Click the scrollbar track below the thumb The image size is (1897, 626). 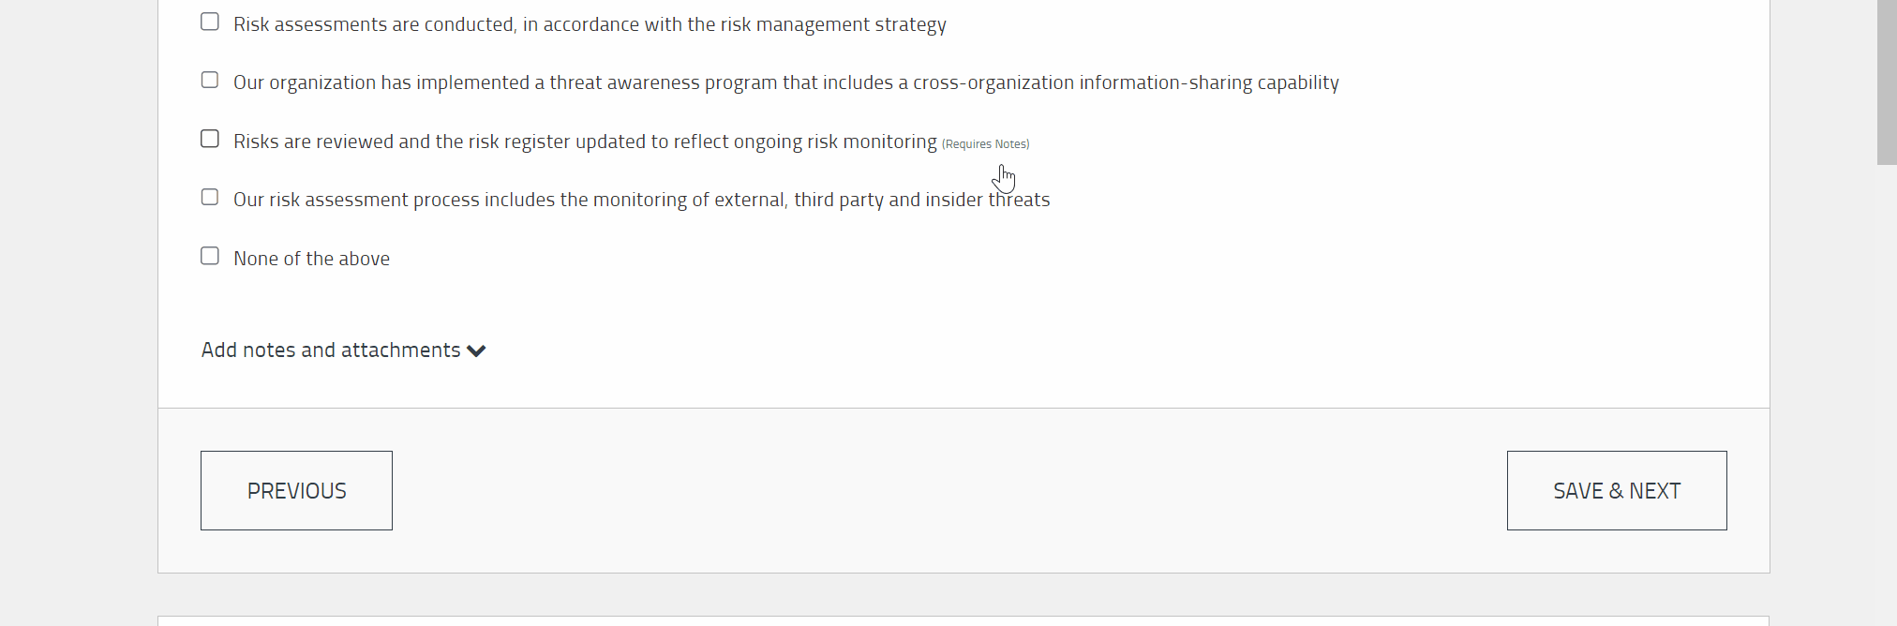pos(1887,394)
